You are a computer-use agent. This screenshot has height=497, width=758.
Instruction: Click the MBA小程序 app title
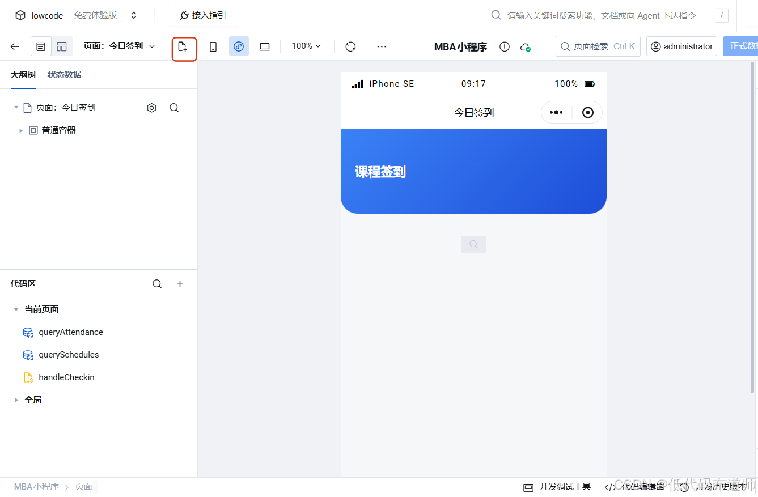460,47
